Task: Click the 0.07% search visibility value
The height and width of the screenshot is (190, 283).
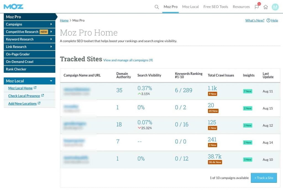Action: (145, 122)
